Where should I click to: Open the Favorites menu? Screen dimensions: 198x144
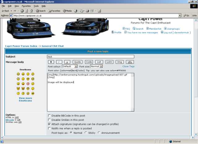26,6
